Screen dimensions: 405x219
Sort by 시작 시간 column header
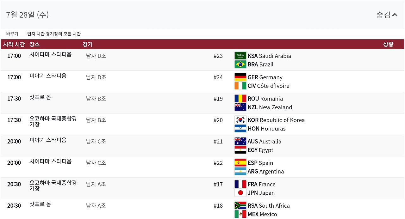(14, 44)
